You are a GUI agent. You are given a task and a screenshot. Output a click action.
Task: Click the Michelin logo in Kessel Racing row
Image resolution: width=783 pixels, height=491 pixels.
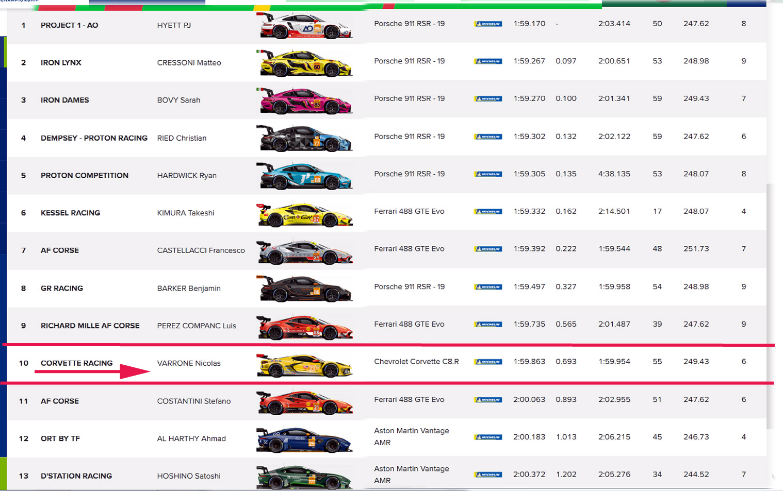488,212
